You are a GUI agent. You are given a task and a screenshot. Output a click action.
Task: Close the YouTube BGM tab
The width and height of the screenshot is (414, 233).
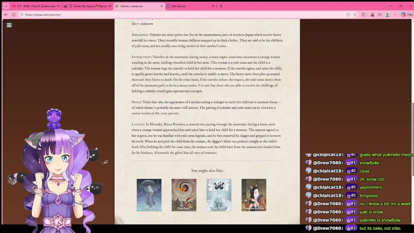pyautogui.click(x=59, y=6)
